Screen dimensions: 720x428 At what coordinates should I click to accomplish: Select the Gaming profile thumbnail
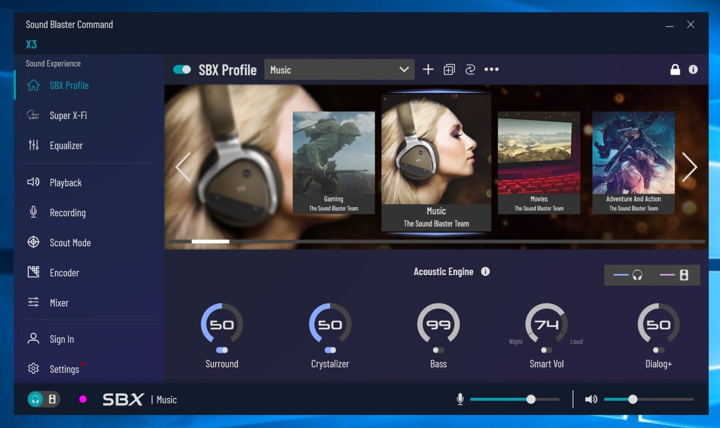(333, 162)
